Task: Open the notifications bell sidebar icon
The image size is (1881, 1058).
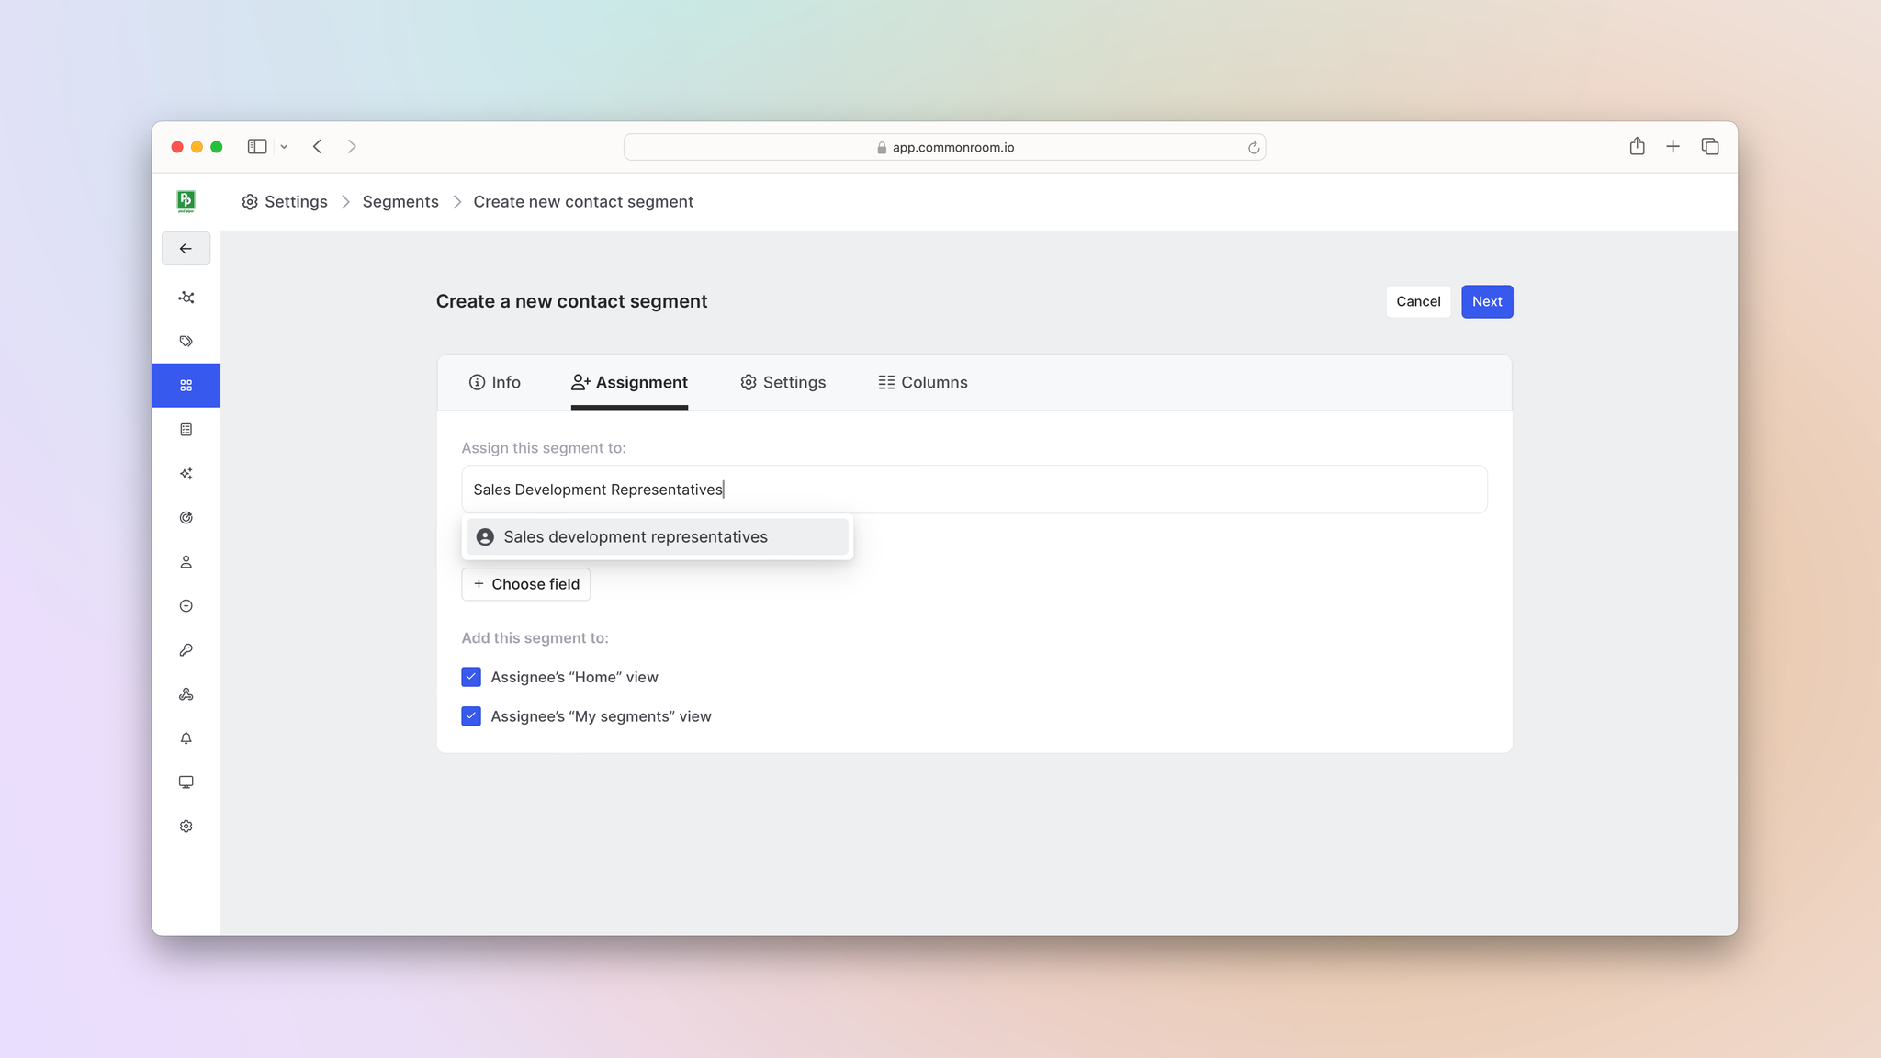Action: [186, 738]
